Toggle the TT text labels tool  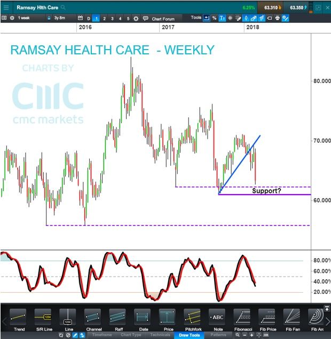[222, 18]
